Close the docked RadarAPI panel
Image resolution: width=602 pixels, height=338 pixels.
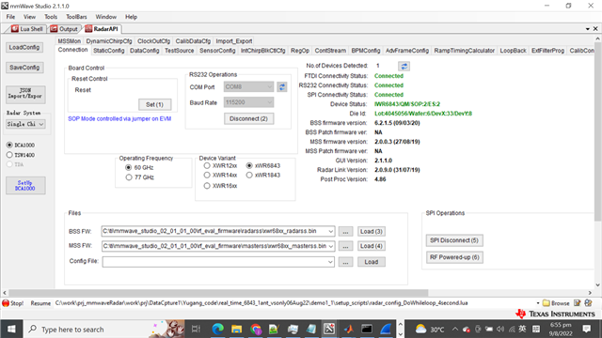pyautogui.click(x=595, y=29)
